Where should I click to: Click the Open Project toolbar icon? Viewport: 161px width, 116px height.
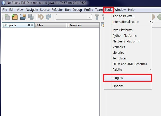(23, 17)
